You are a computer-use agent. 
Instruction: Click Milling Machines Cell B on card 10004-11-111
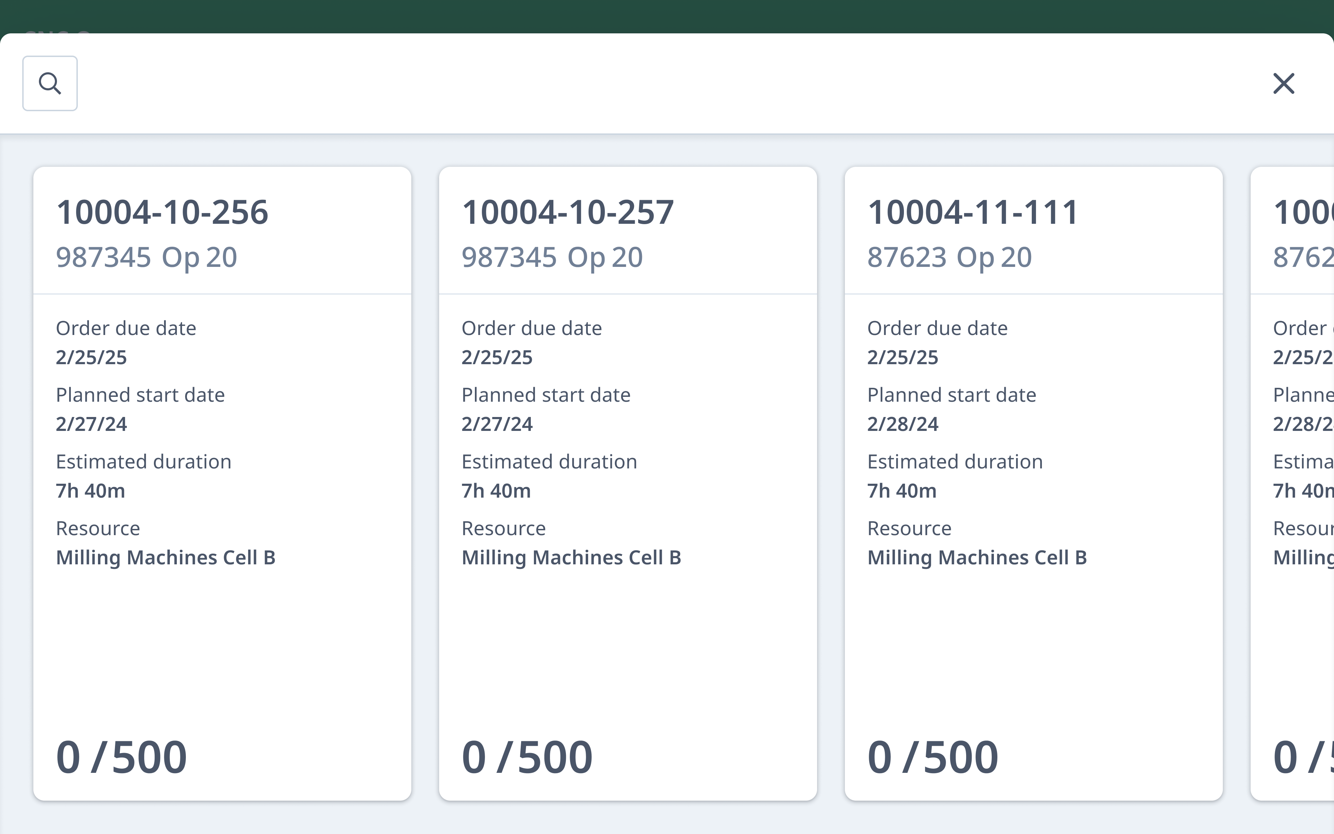977,557
